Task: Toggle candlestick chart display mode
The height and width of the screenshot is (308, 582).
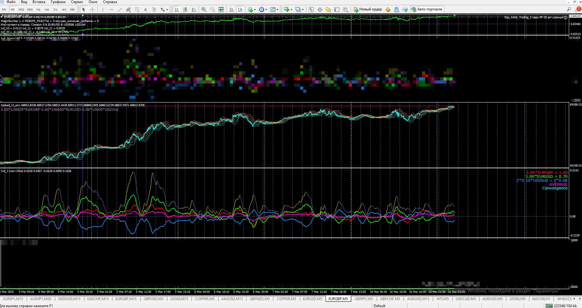Action: 185,10
